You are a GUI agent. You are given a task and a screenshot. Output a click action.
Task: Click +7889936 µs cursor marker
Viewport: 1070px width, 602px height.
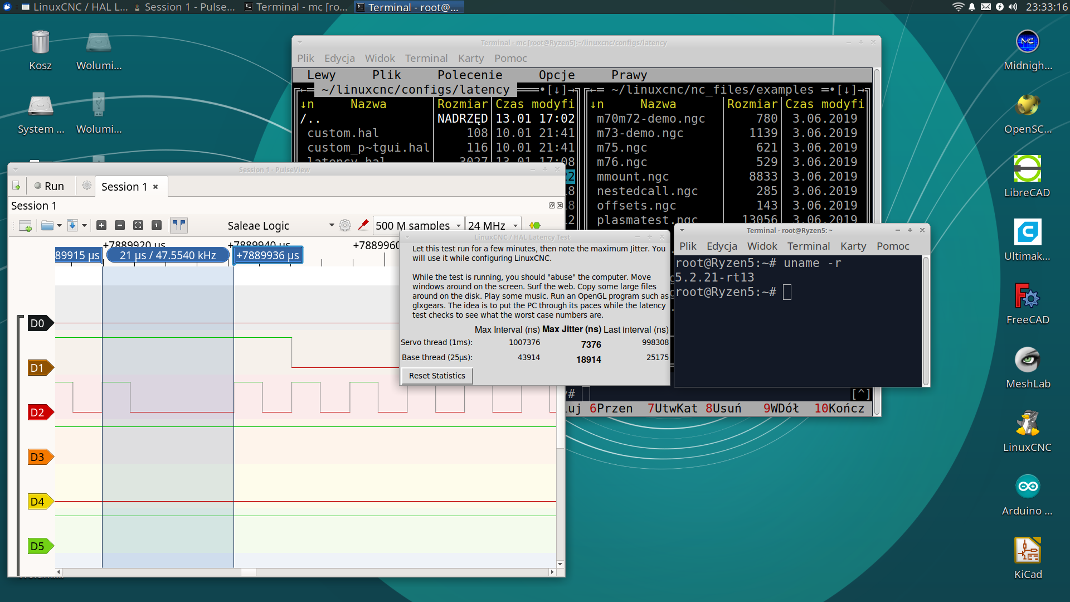267,255
